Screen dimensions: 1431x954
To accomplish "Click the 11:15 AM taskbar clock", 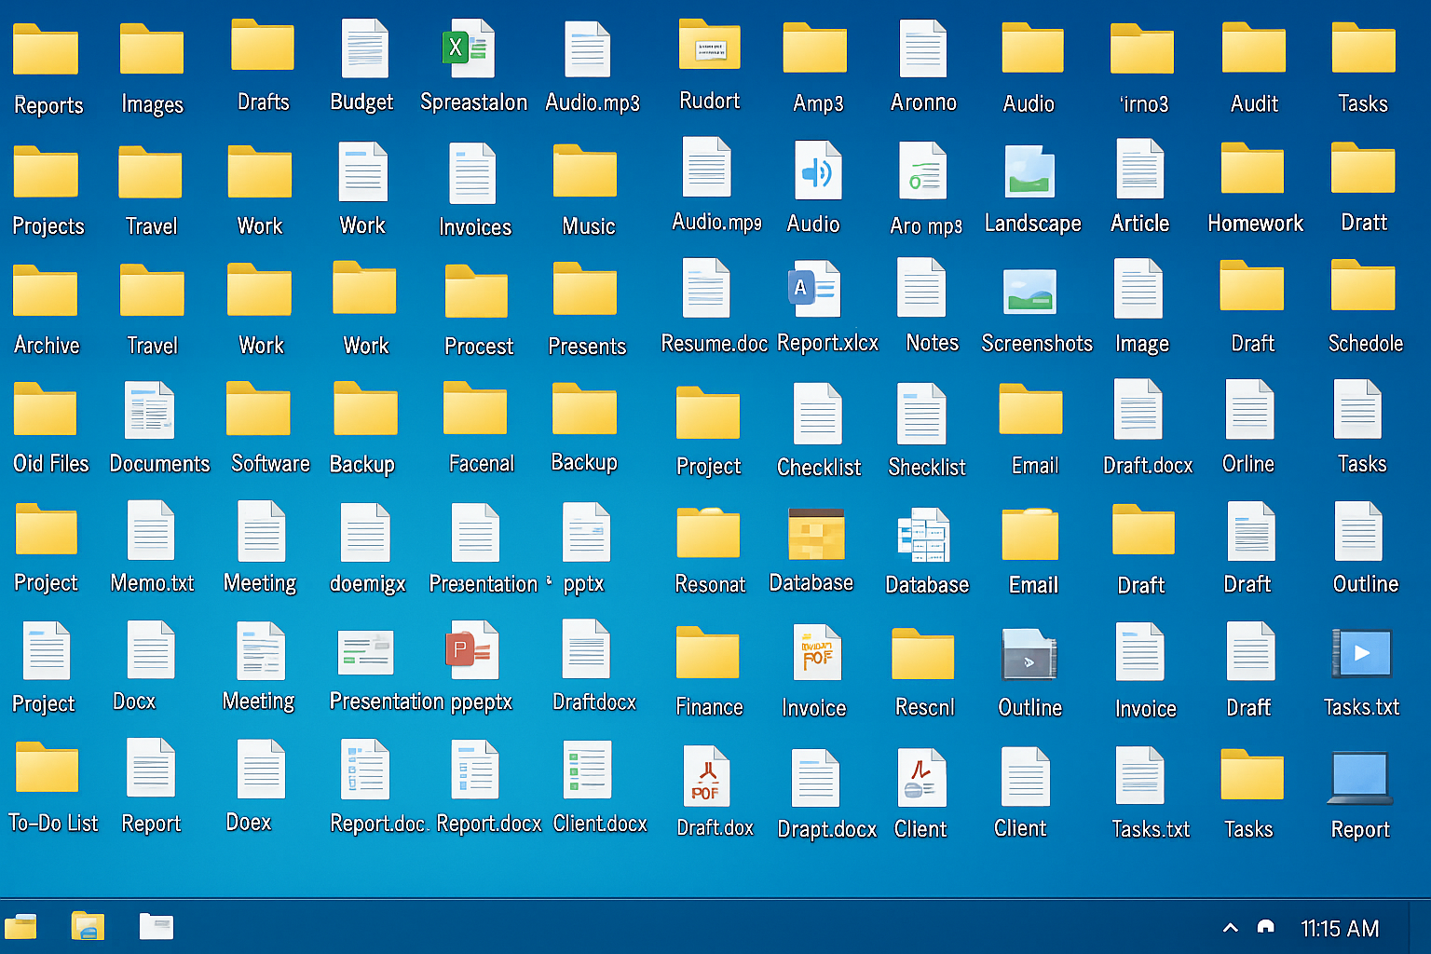I will (x=1339, y=929).
